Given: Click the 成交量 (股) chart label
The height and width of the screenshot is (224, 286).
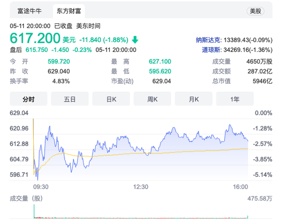Looking at the screenshot, I should [x=27, y=199].
